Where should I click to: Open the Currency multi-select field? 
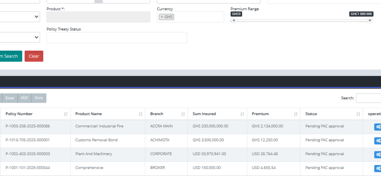198,17
